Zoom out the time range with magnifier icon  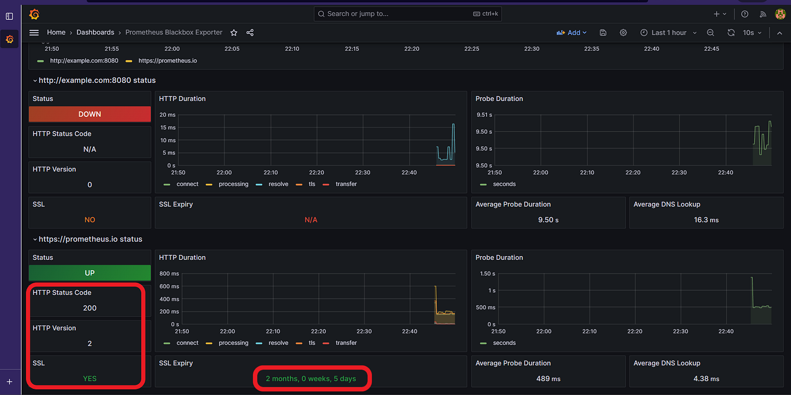pos(710,32)
